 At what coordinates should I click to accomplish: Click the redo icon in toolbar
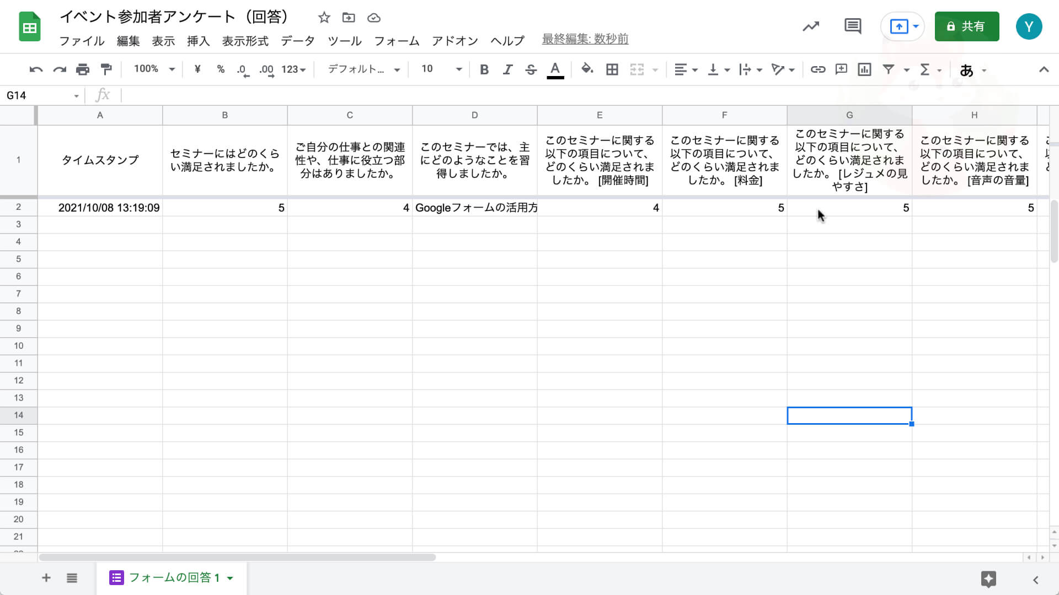coord(59,69)
